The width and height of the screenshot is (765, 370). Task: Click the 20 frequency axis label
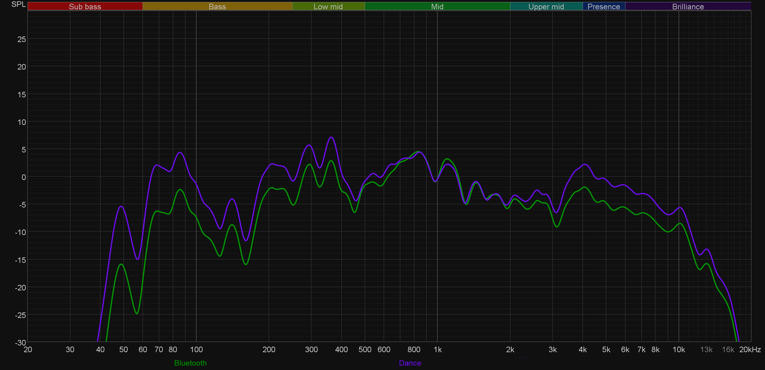28,350
